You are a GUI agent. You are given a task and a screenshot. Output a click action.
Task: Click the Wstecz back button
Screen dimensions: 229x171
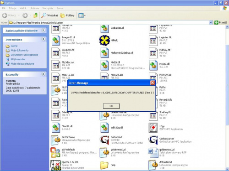(9, 16)
